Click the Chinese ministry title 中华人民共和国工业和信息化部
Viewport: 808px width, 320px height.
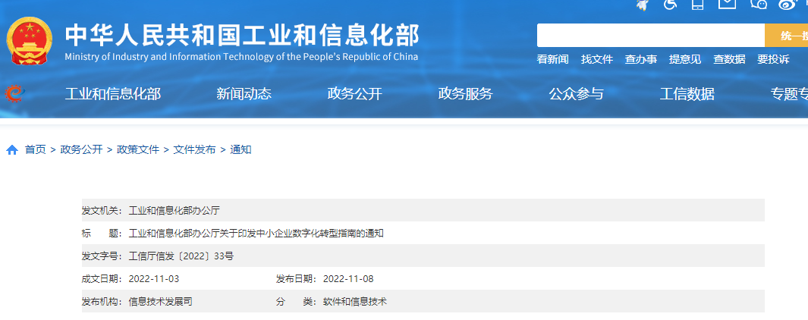point(242,35)
